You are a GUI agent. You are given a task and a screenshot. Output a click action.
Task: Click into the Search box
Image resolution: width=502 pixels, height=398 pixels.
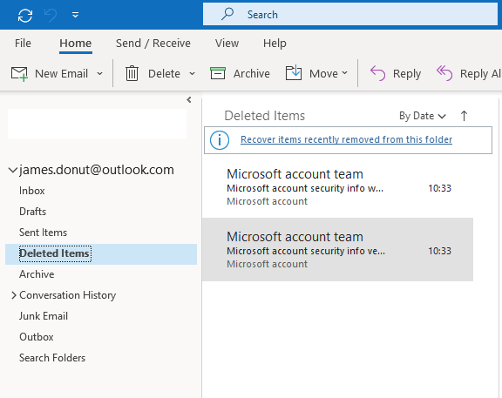(x=350, y=14)
